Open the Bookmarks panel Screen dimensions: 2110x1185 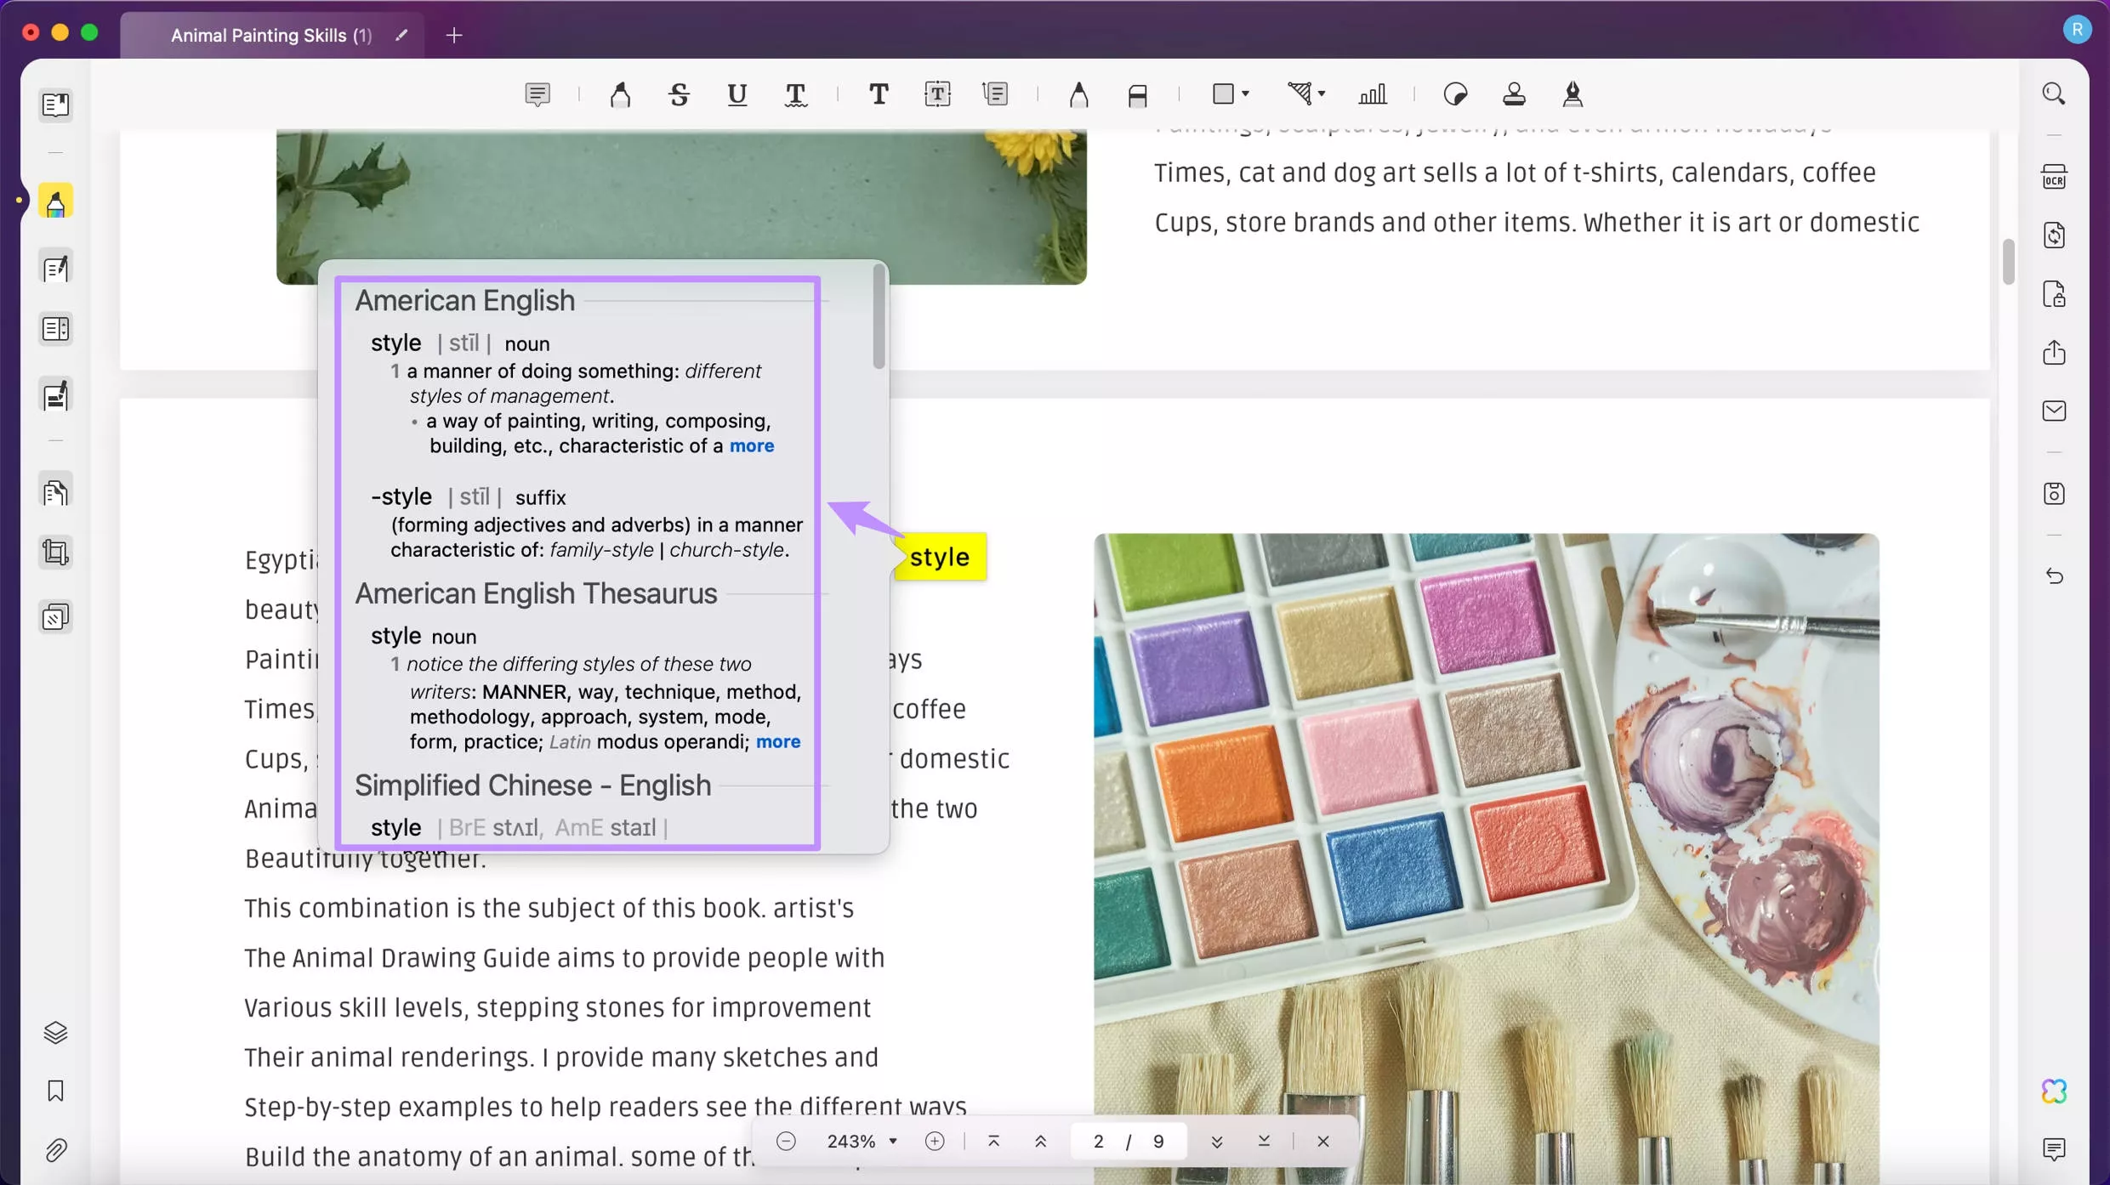[x=55, y=1091]
